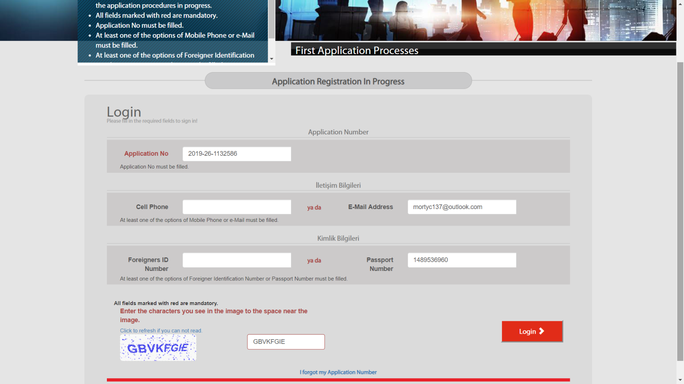This screenshot has height=384, width=684.
Task: Click the 'Application Registration In Progress' header
Action: (x=338, y=81)
